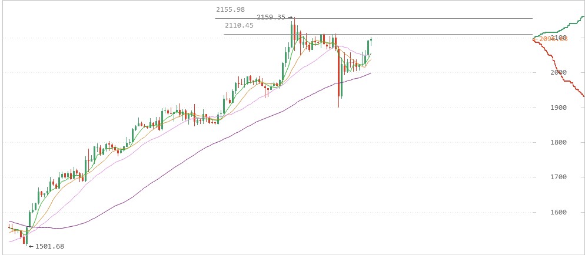This screenshot has height=255, width=585.
Task: Click the orange current price label at the axis
Action: tap(551, 39)
